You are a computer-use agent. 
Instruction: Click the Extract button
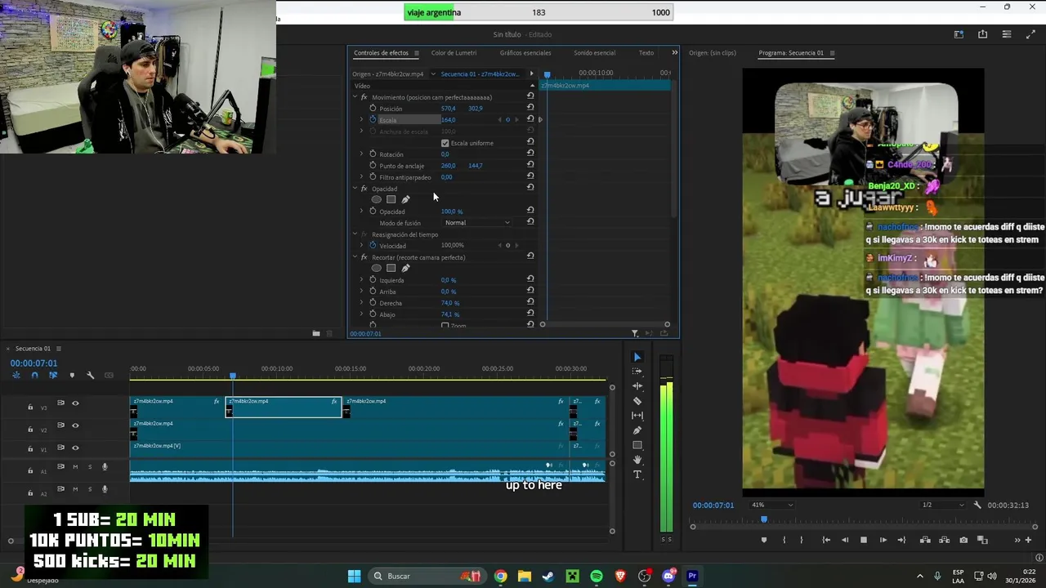pyautogui.click(x=944, y=540)
